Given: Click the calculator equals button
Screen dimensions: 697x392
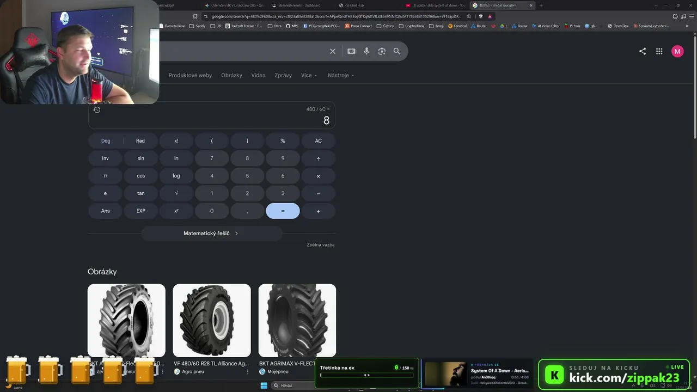Looking at the screenshot, I should pyautogui.click(x=283, y=211).
